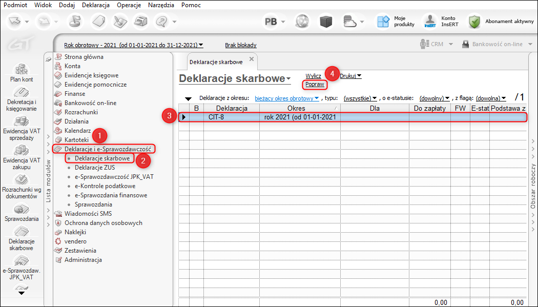
Task: Open the Widok menu
Action: 43,5
